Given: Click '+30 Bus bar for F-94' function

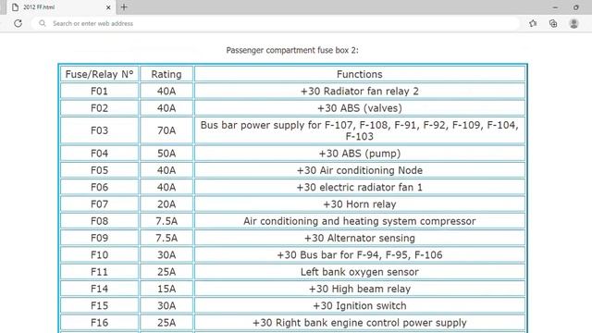Looking at the screenshot, I should [x=360, y=255].
